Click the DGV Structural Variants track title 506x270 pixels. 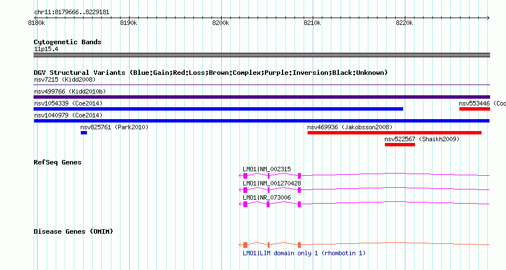tap(210, 73)
